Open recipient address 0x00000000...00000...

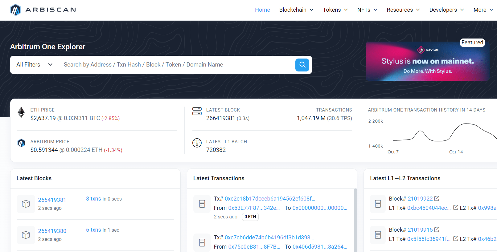click(x=320, y=208)
